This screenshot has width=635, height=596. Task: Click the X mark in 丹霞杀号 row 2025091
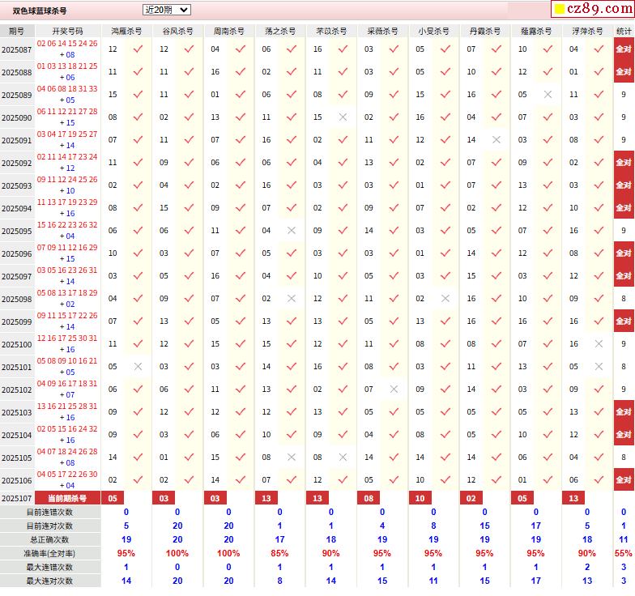(x=496, y=140)
